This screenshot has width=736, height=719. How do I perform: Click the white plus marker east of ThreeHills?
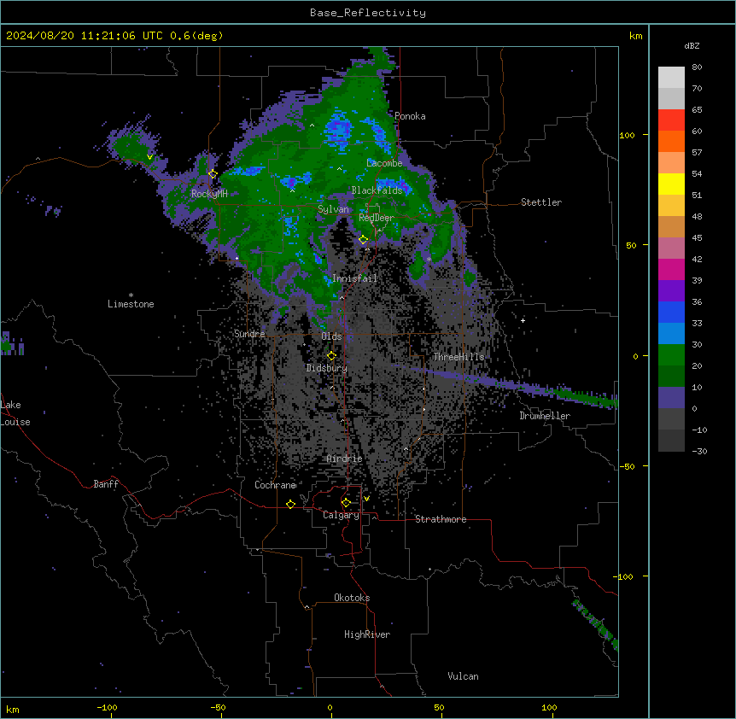click(x=523, y=320)
